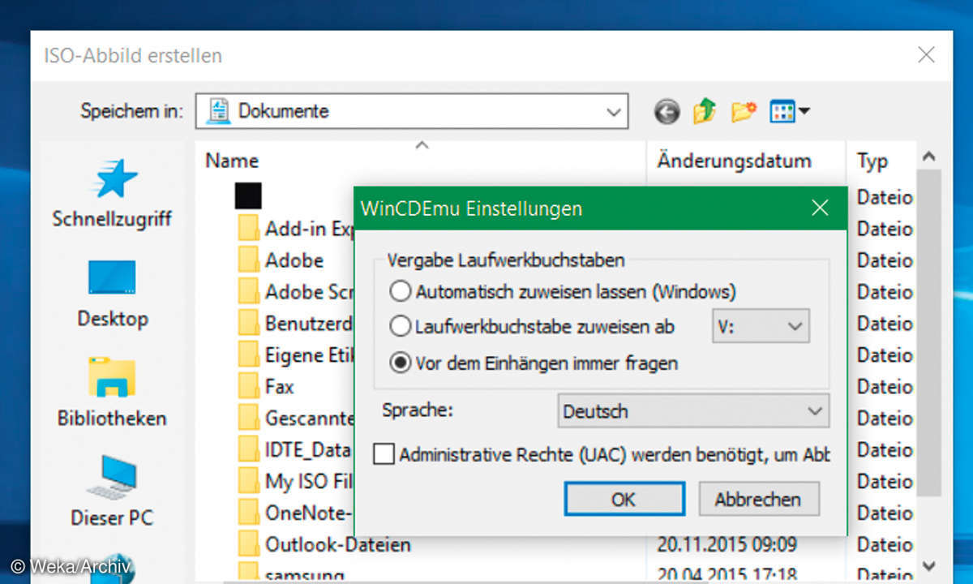Screen dimensions: 973x584
Task: Open the drive letter V: dropdown
Action: coord(761,327)
